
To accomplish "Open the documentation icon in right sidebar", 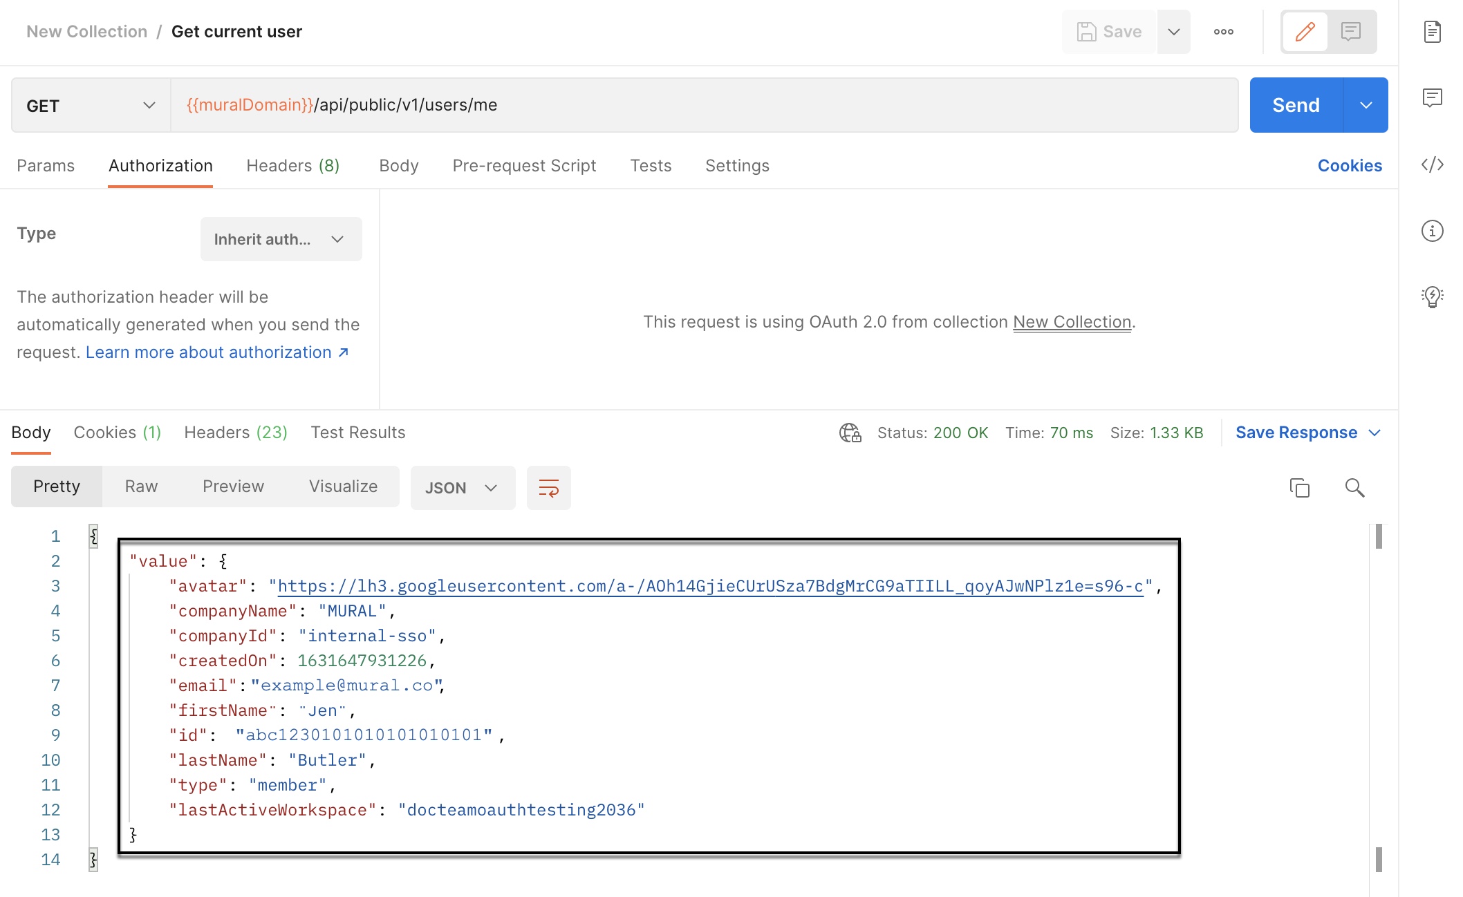I will [x=1432, y=32].
